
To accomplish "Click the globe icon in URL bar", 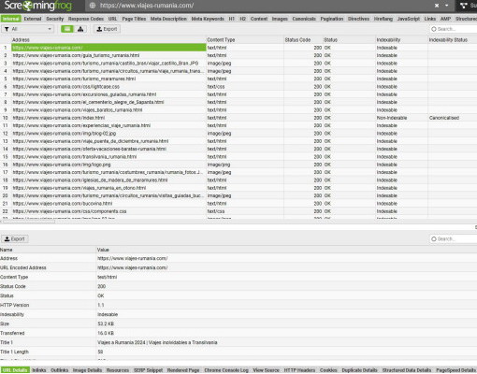I will [x=93, y=6].
